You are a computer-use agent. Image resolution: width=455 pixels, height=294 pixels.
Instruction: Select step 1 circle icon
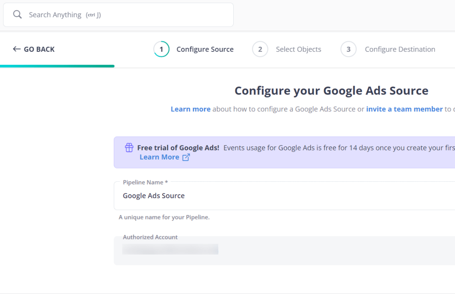click(161, 49)
